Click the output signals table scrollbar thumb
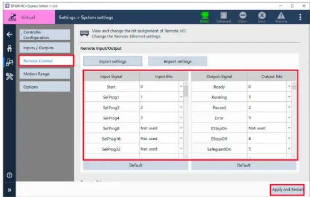Viewport: 310px width, 197px height. (x=294, y=87)
